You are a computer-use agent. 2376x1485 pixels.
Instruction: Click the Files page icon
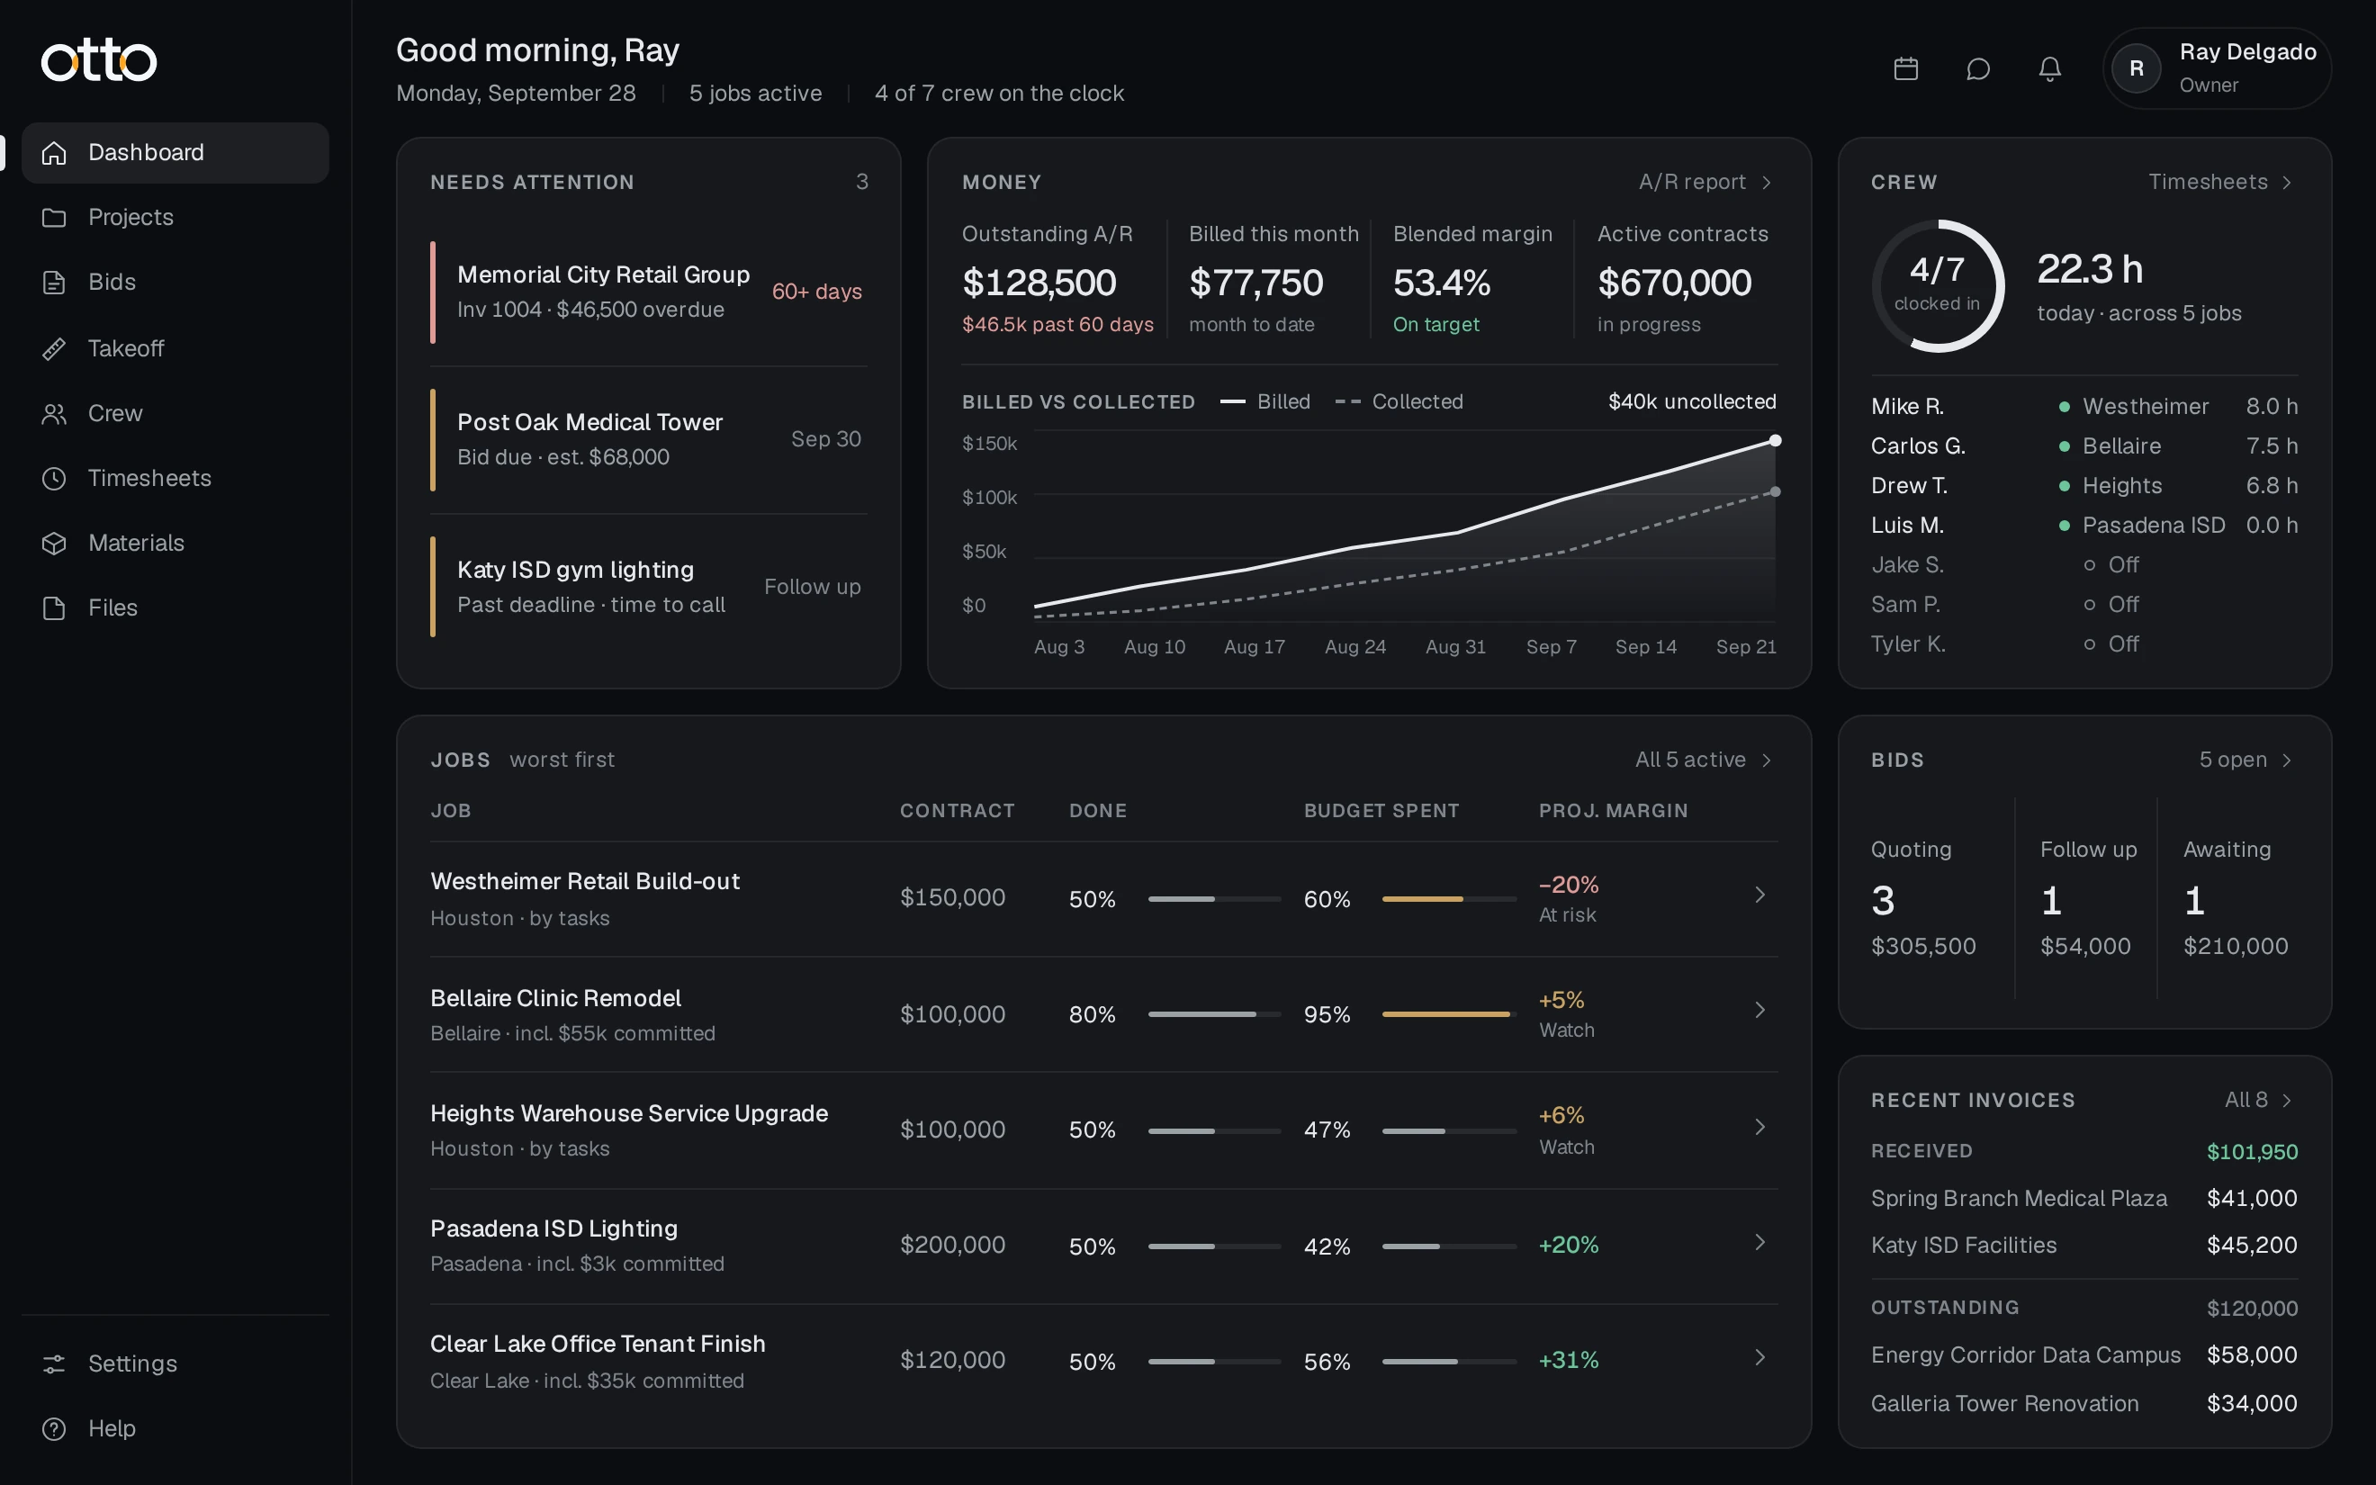coord(54,607)
